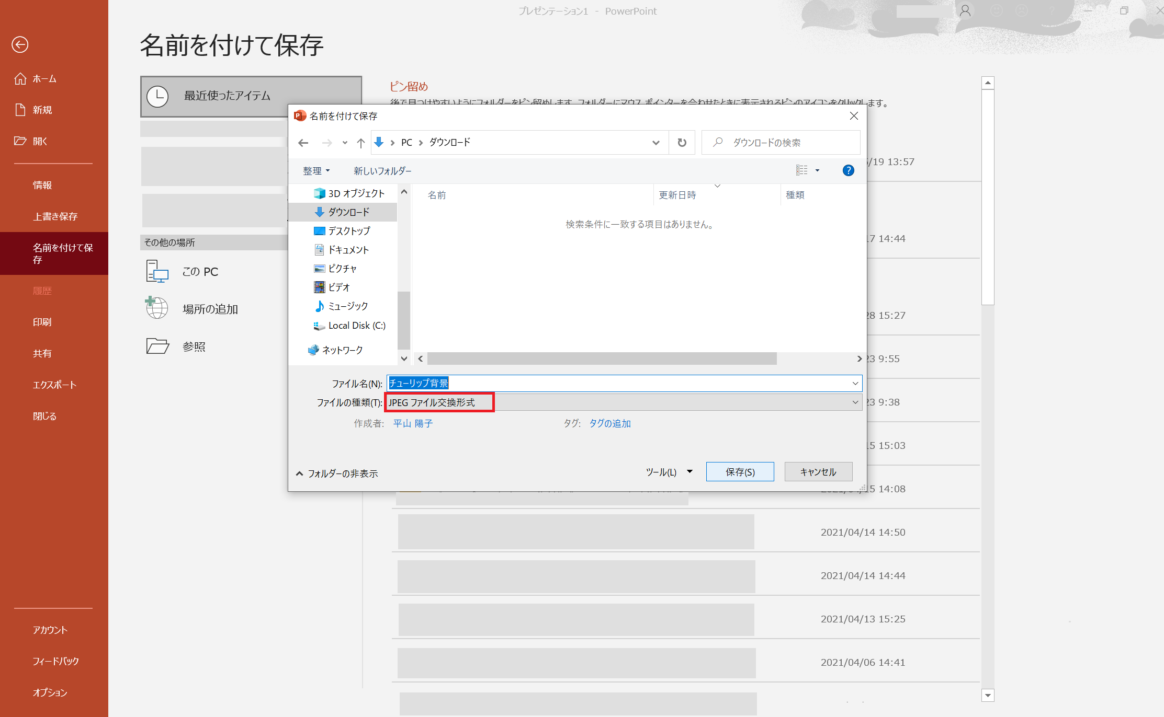Click the キャンセル button
1164x717 pixels.
(x=818, y=472)
